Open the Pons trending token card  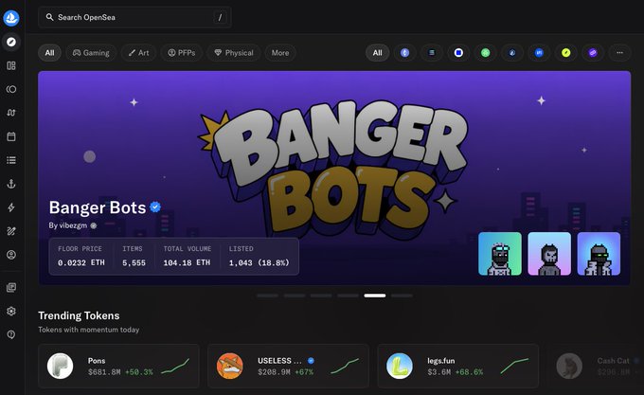point(118,366)
